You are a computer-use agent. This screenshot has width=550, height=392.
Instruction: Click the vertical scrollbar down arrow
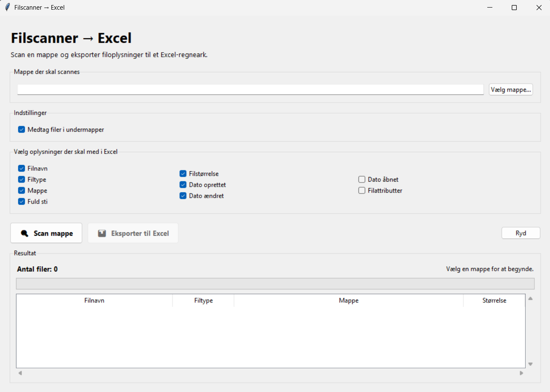[531, 364]
